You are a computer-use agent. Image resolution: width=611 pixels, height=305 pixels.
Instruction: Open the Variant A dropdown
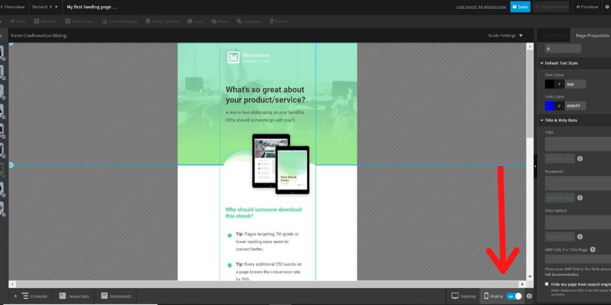pos(45,7)
